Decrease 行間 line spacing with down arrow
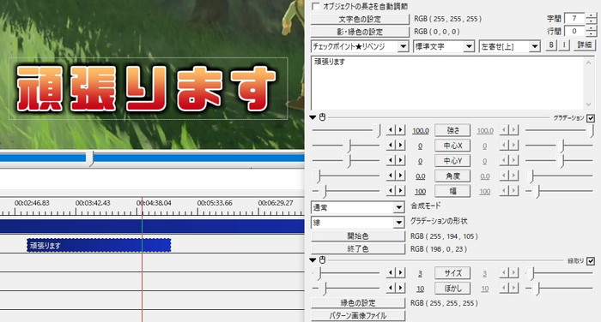 pyautogui.click(x=592, y=34)
